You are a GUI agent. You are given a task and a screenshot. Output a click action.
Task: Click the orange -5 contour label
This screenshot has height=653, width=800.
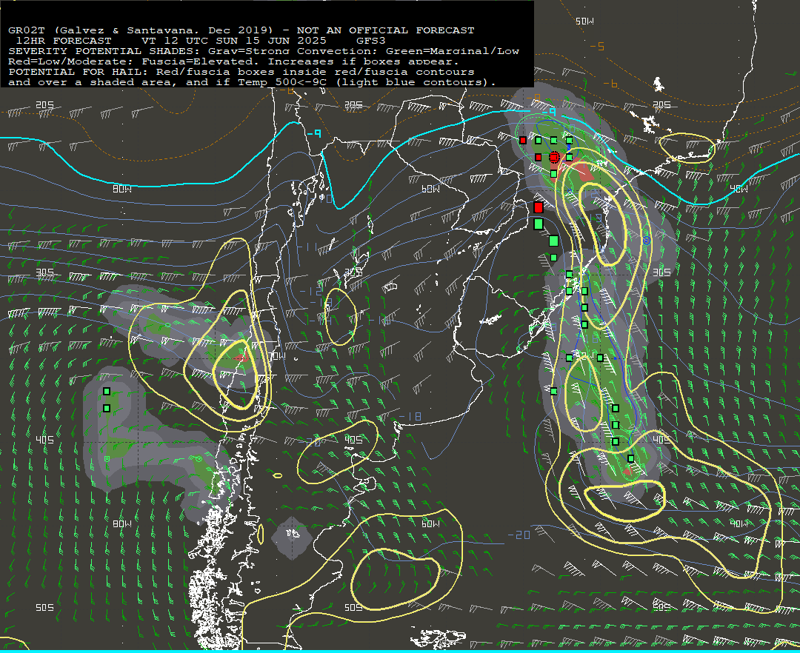[597, 47]
